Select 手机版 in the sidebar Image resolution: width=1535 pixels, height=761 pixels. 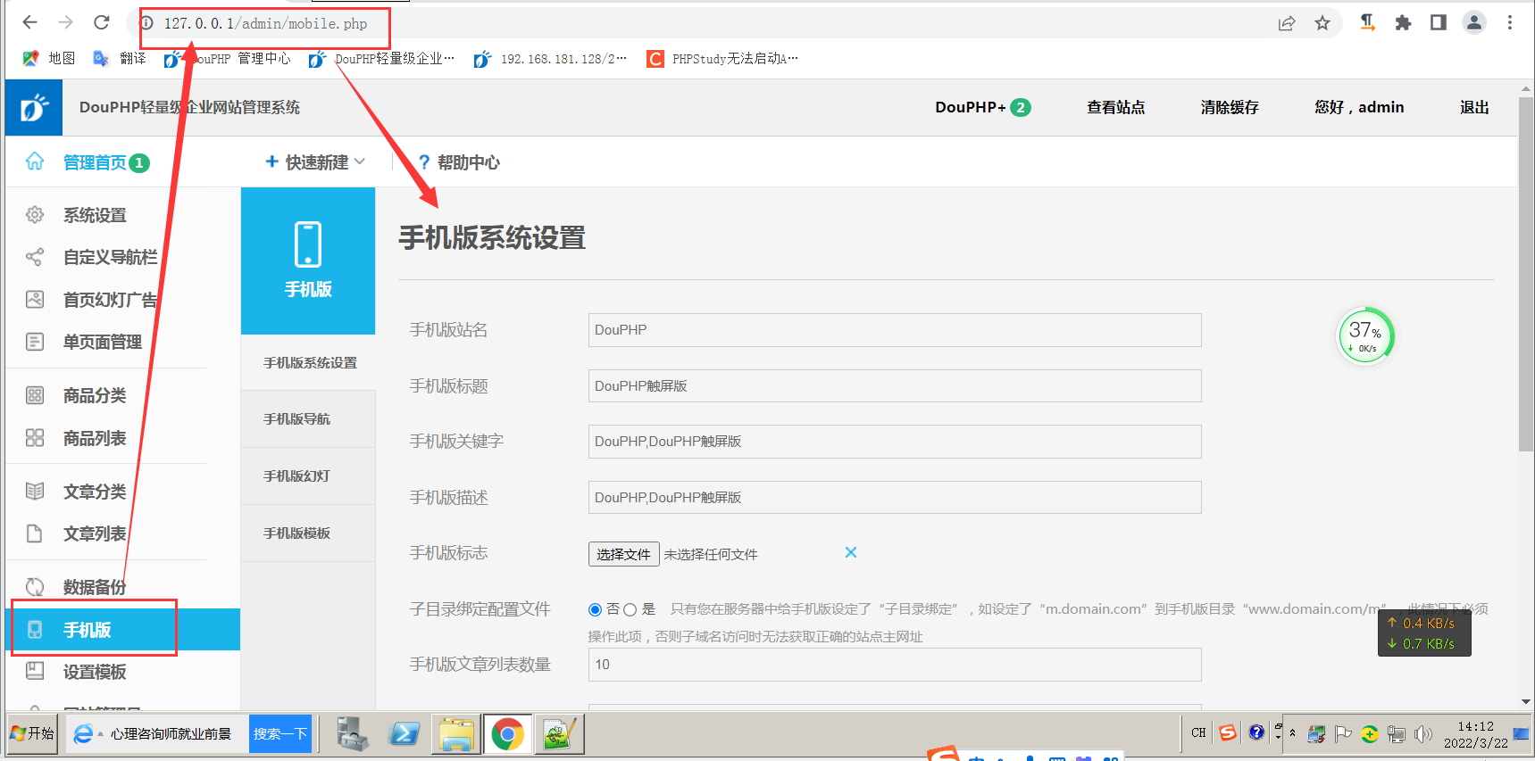point(122,630)
